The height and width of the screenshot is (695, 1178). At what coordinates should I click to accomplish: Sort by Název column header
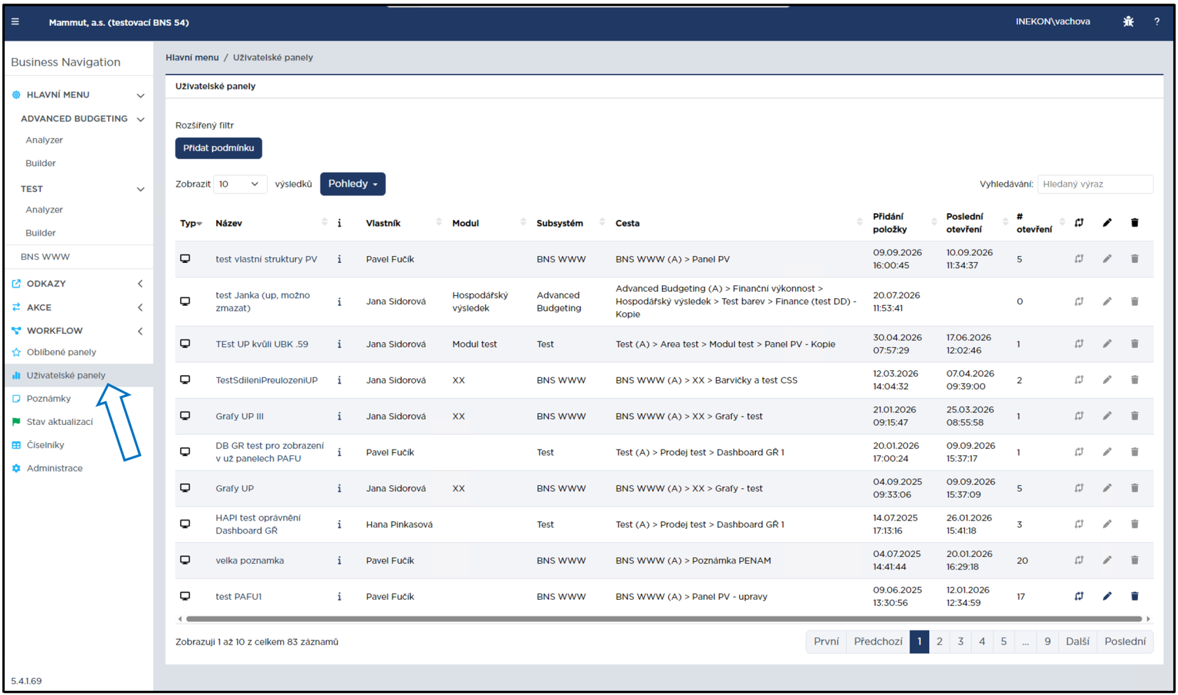tap(229, 223)
